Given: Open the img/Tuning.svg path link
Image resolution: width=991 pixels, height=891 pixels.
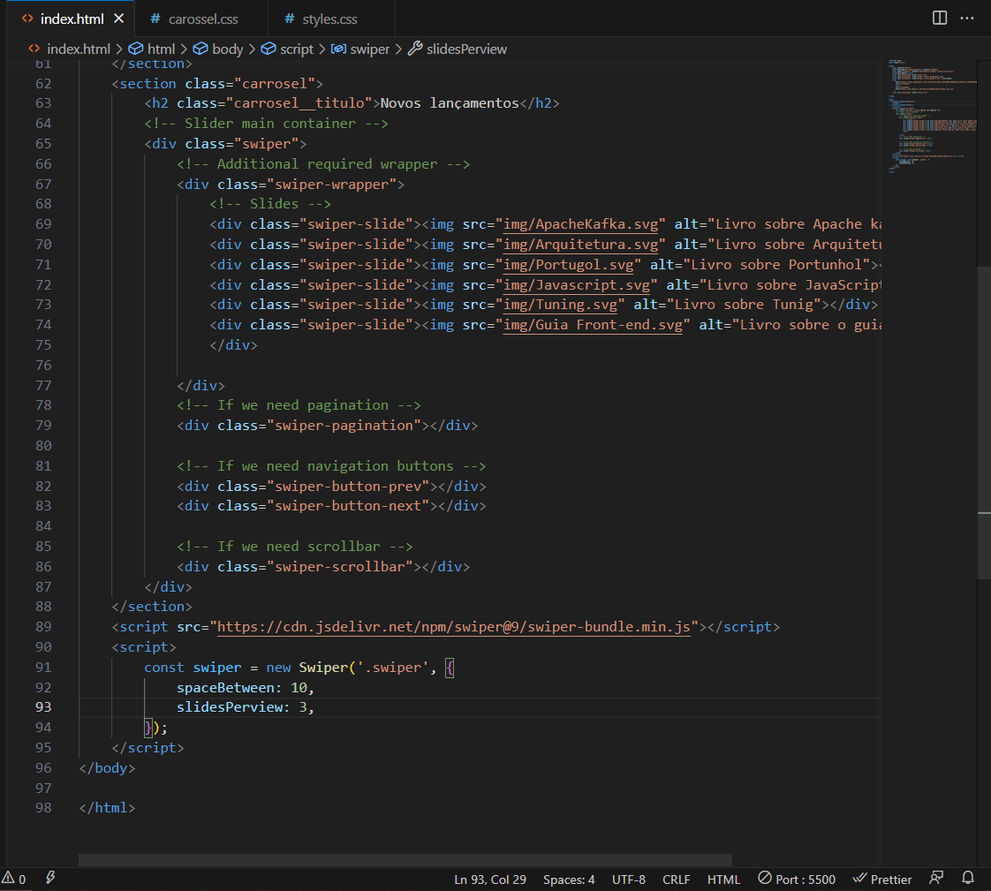Looking at the screenshot, I should [560, 305].
